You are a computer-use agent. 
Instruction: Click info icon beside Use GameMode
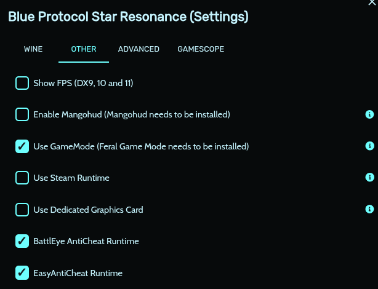[x=369, y=146]
